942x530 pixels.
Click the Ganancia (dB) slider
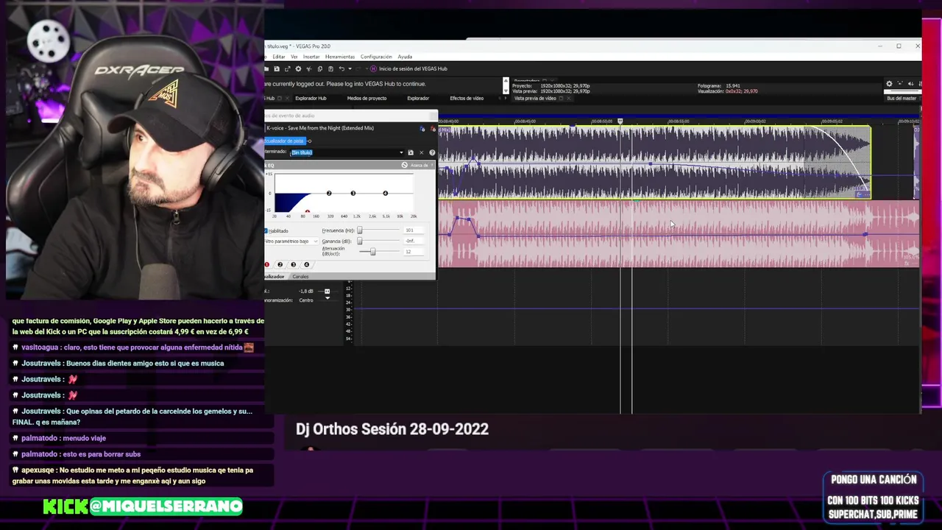pyautogui.click(x=379, y=241)
